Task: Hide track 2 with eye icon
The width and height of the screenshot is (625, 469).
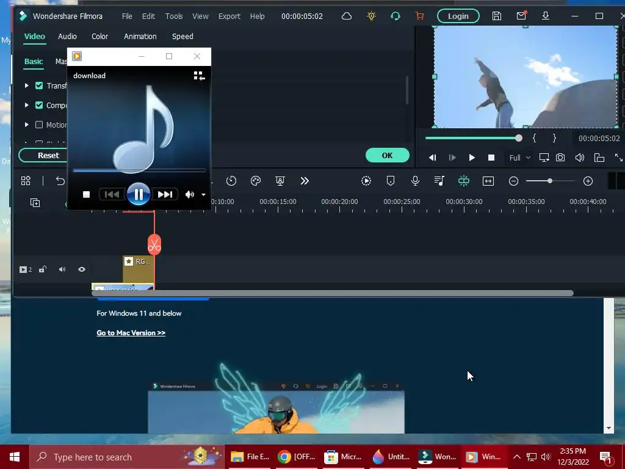Action: pos(82,269)
